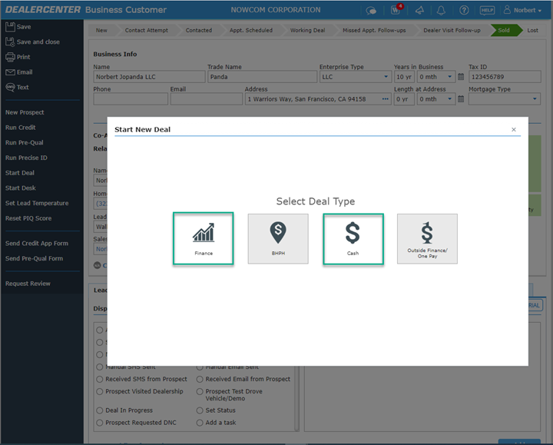This screenshot has height=445, width=553.
Task: Click the Length at Address years field
Action: click(x=404, y=99)
